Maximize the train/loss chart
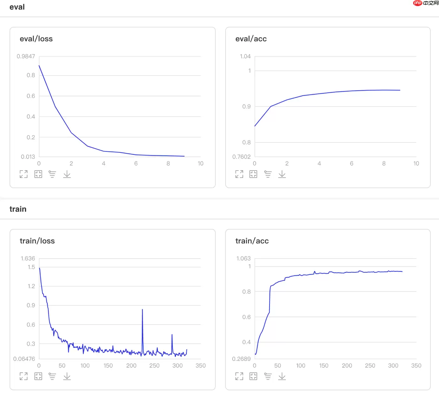Viewport: 439px width, 396px height. pyautogui.click(x=24, y=376)
